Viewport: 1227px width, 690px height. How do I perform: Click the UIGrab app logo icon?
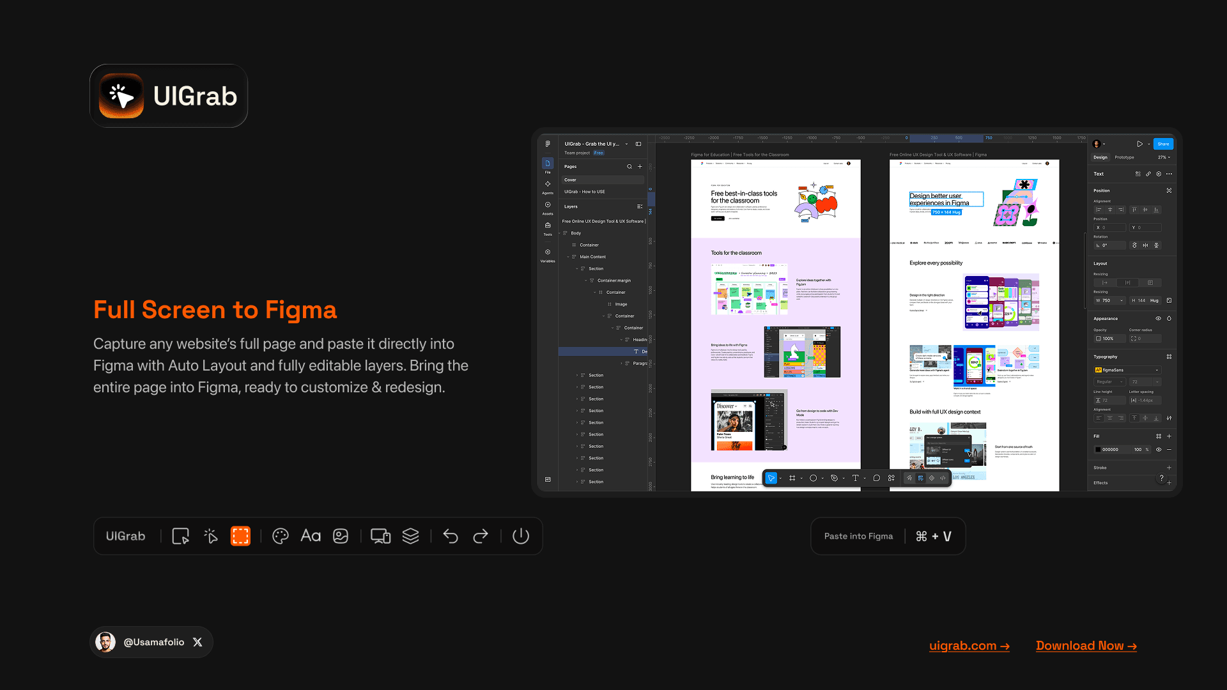click(121, 96)
